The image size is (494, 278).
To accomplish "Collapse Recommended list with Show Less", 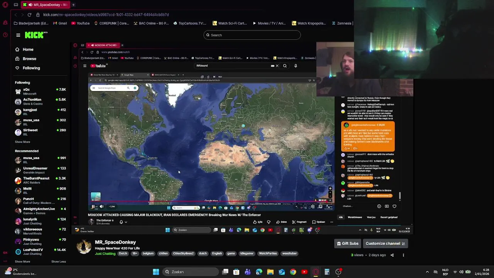I will click(x=59, y=261).
